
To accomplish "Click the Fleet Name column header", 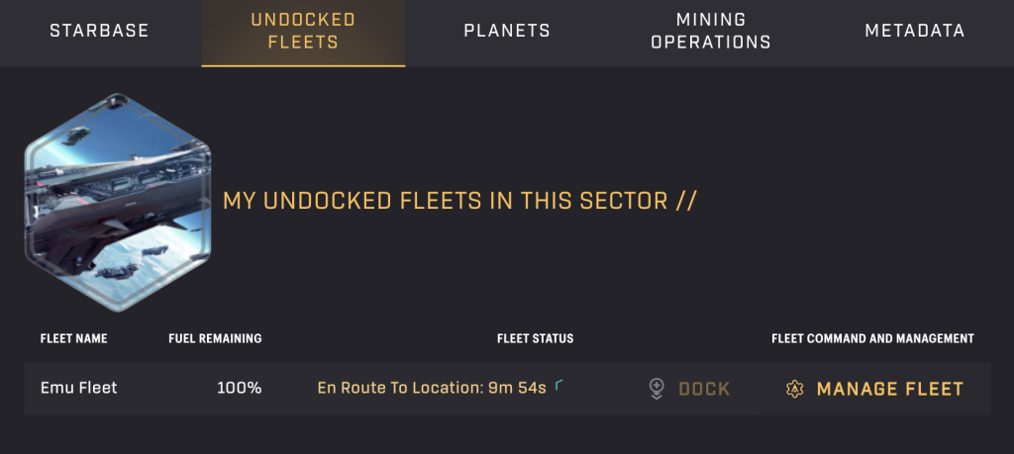I will click(x=73, y=338).
